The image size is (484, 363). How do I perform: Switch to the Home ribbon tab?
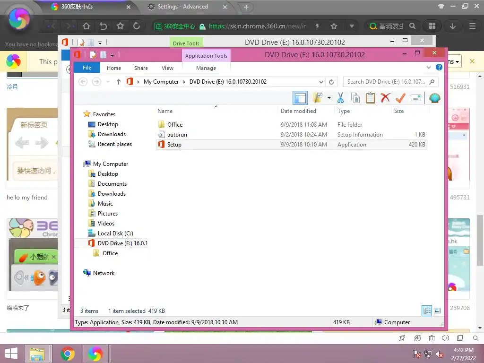(x=114, y=68)
